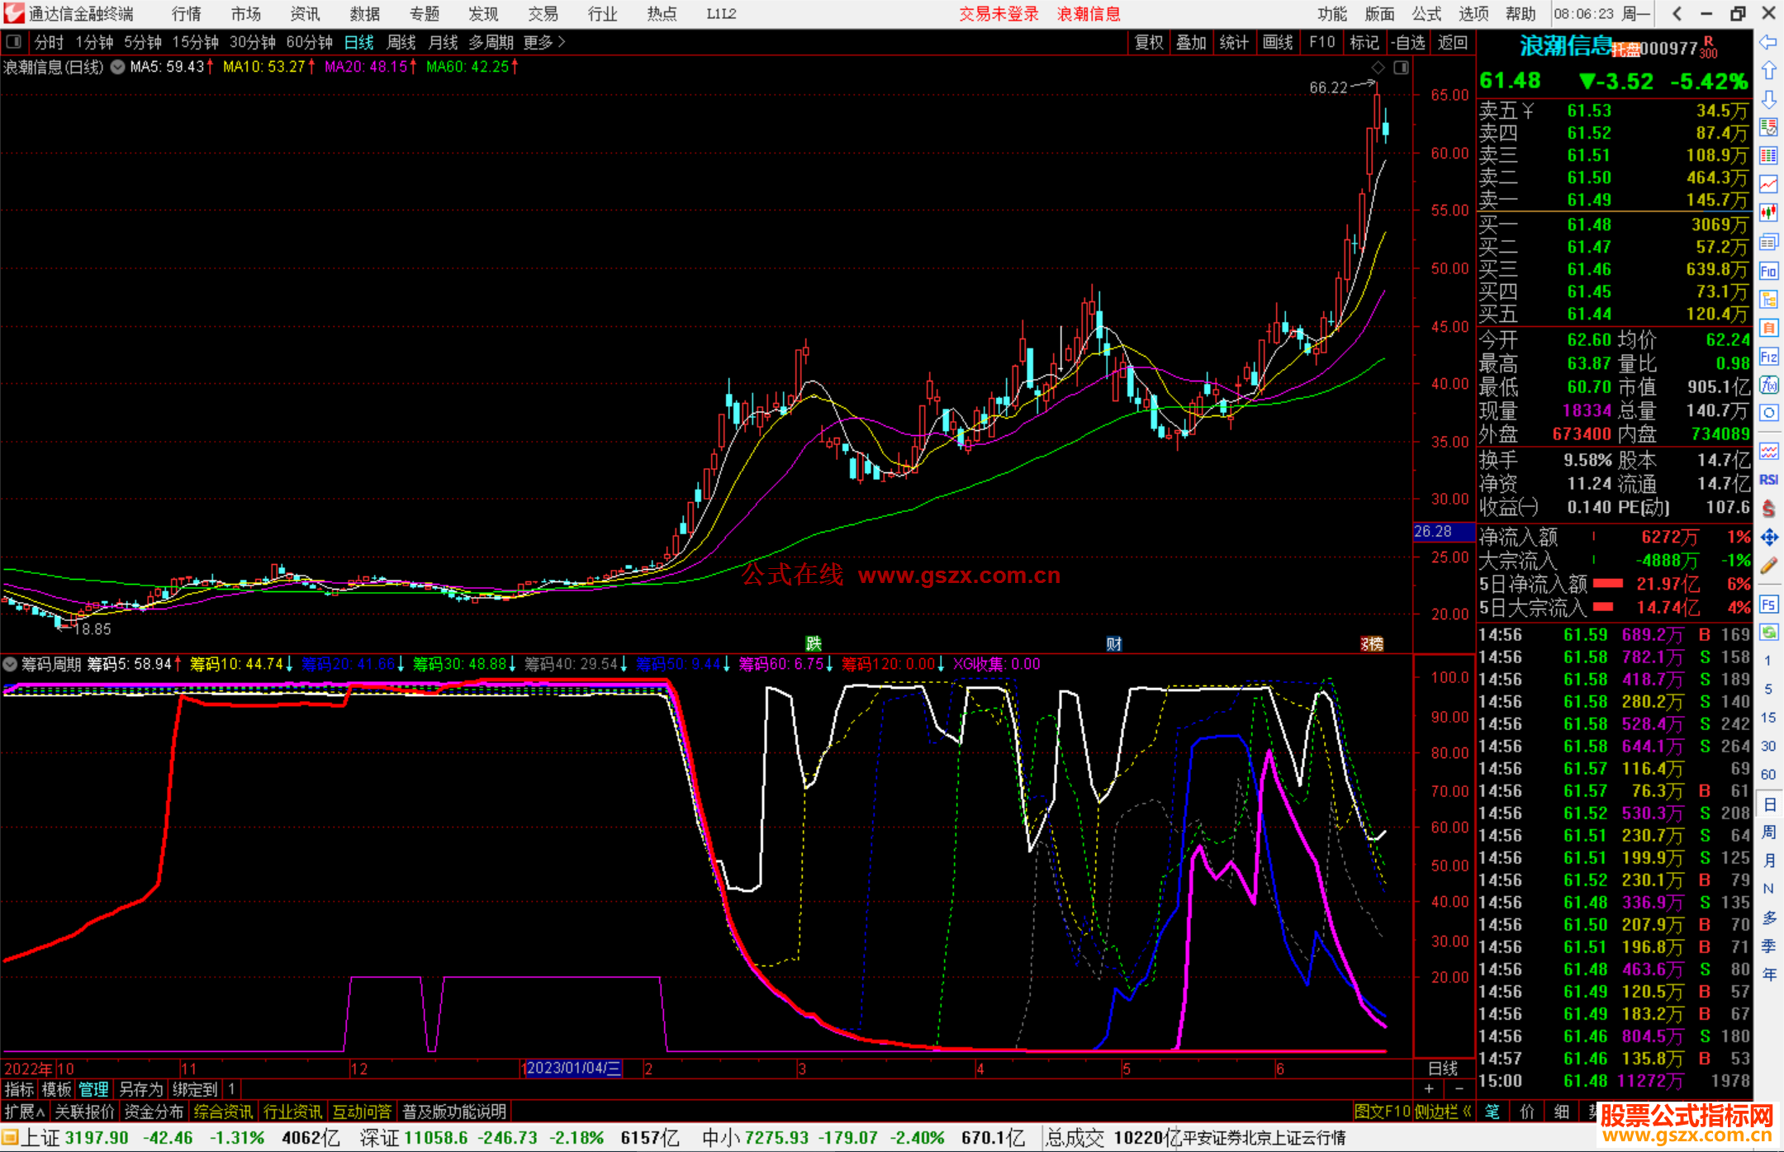Click the 另存为 button

coord(140,1089)
